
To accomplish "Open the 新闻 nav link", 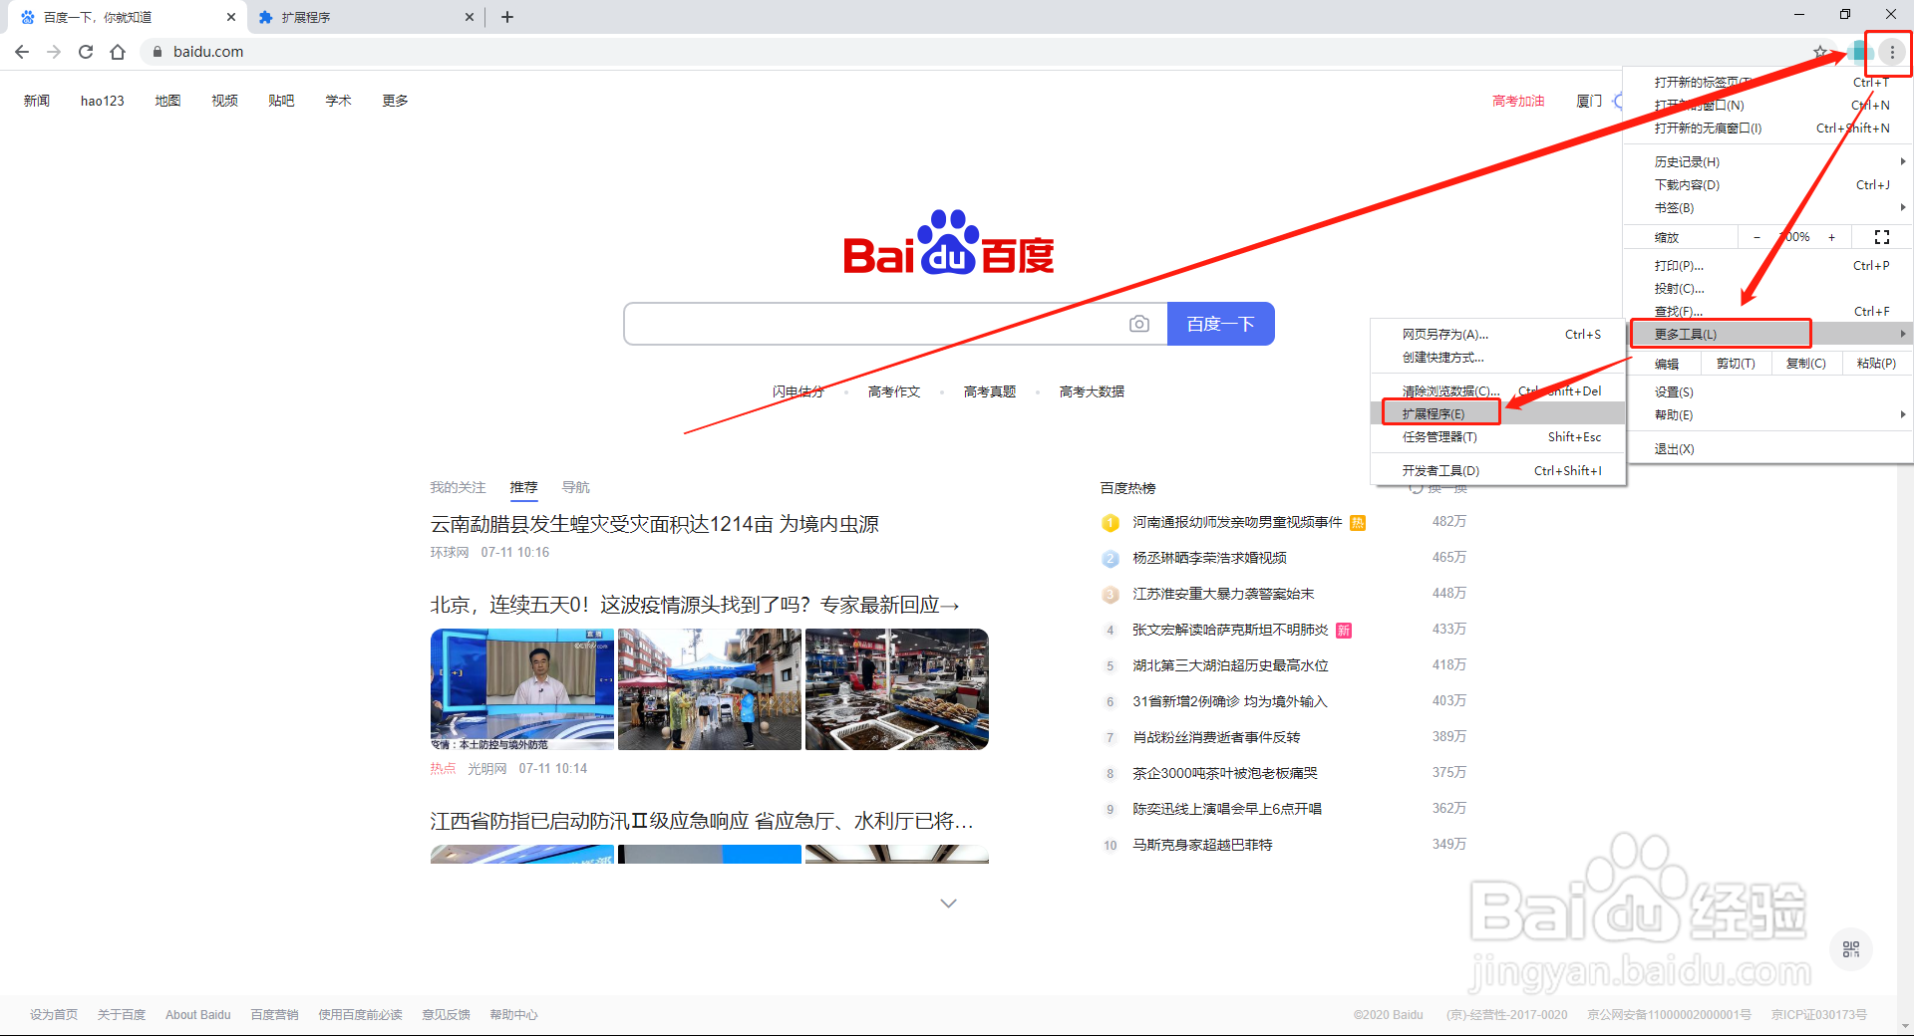I will (x=37, y=101).
